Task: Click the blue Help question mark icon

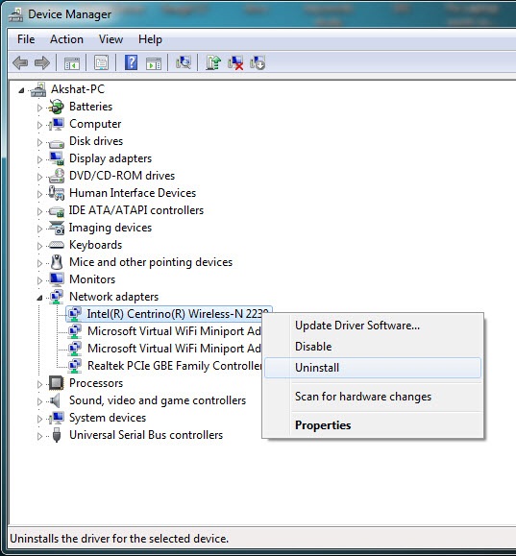Action: [x=131, y=62]
